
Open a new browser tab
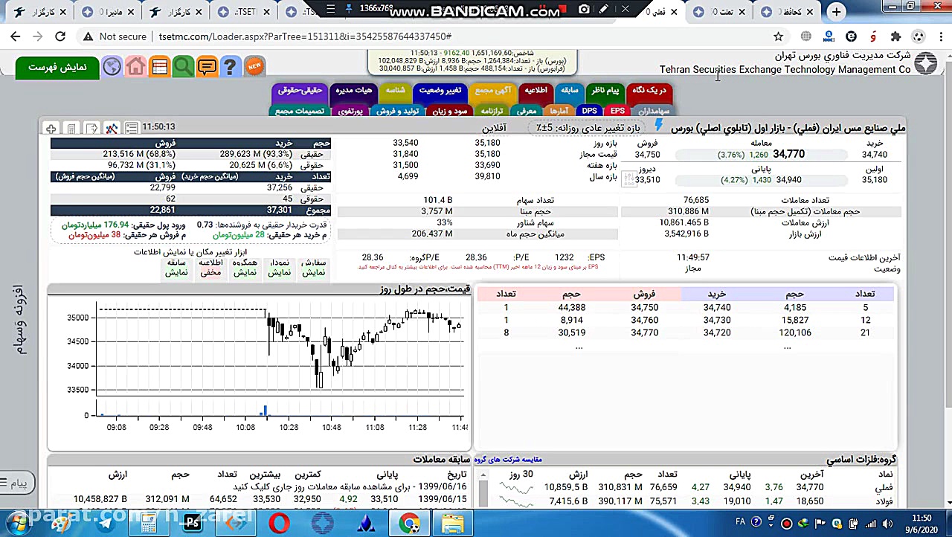tap(837, 12)
